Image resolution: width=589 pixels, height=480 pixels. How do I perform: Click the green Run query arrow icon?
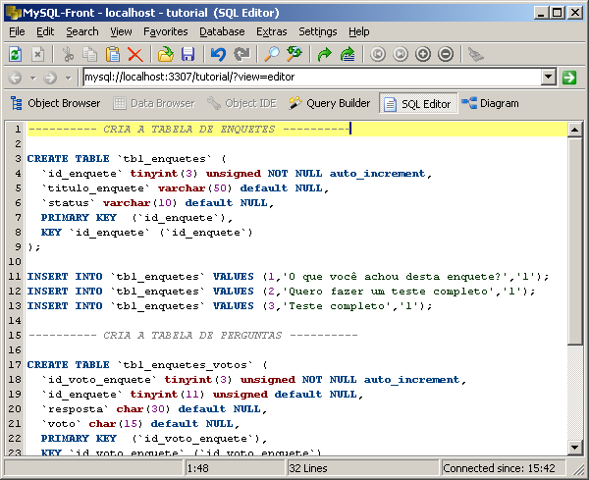click(x=325, y=54)
